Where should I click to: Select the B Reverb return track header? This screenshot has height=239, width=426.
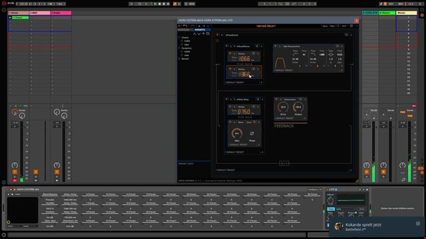click(387, 13)
